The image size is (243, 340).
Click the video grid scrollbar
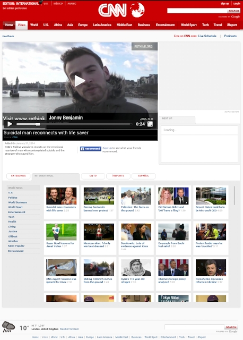(235, 195)
